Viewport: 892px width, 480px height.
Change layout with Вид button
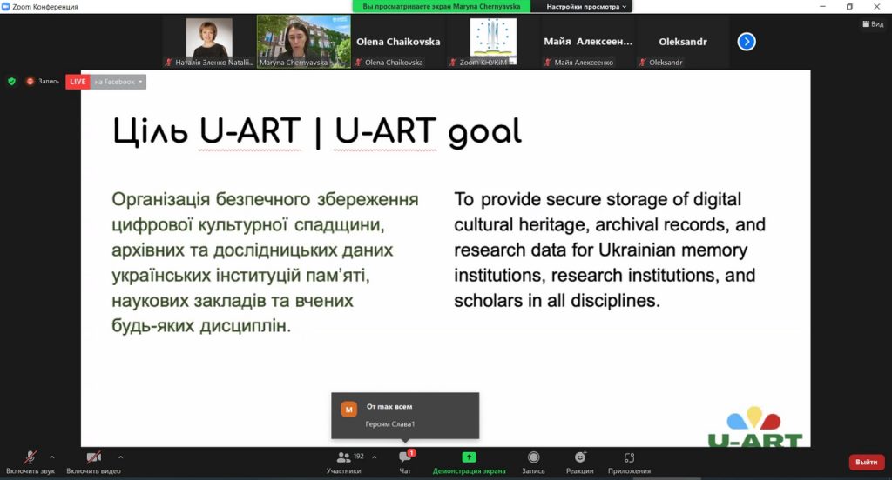pos(873,23)
